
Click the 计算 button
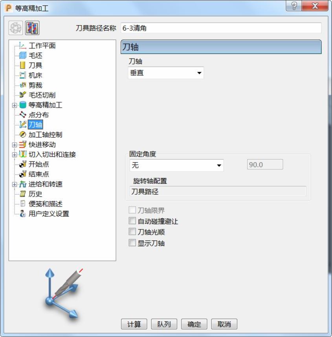click(134, 324)
